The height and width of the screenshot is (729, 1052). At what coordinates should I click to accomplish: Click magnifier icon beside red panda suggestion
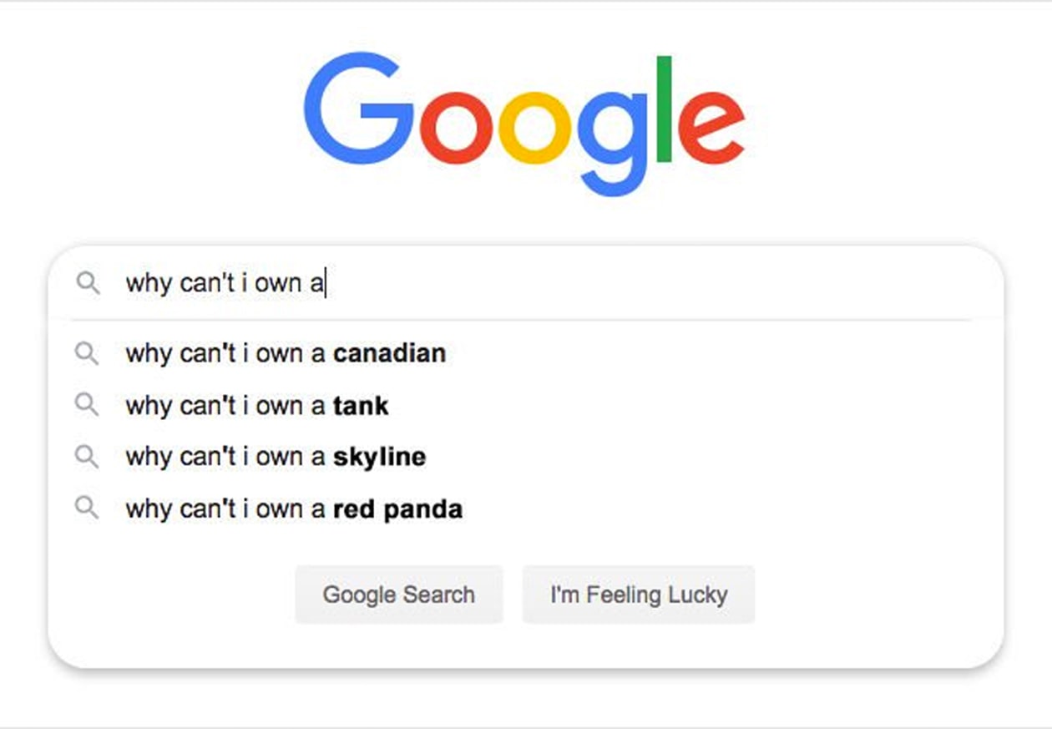coord(87,508)
